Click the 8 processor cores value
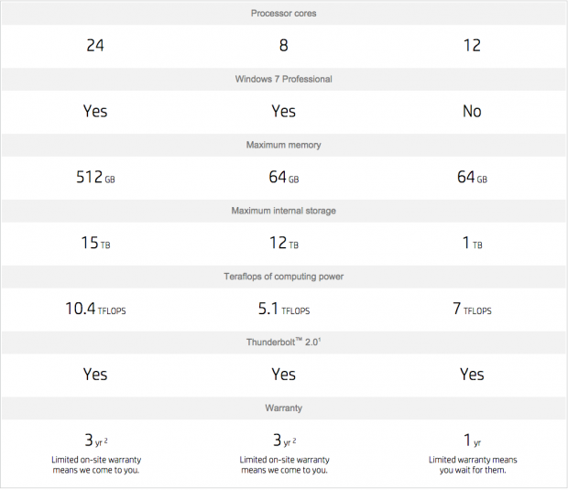This screenshot has width=568, height=490. [x=284, y=45]
